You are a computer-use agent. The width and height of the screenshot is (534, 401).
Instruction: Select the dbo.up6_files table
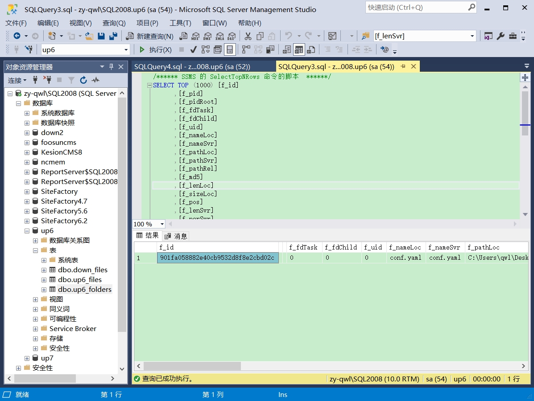tap(79, 280)
